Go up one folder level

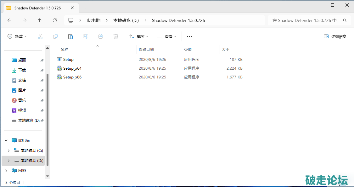click(x=40, y=20)
